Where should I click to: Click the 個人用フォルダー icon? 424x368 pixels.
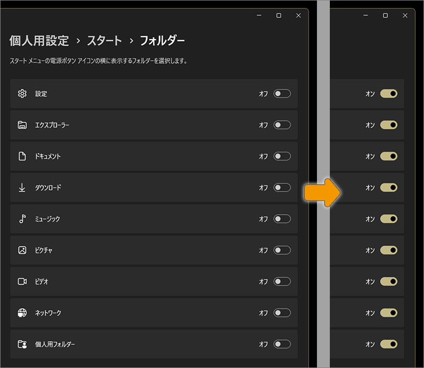pyautogui.click(x=22, y=344)
